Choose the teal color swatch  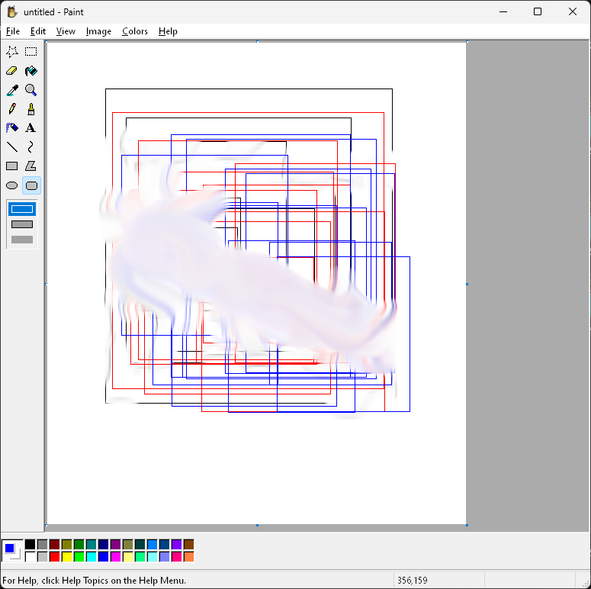click(x=92, y=544)
